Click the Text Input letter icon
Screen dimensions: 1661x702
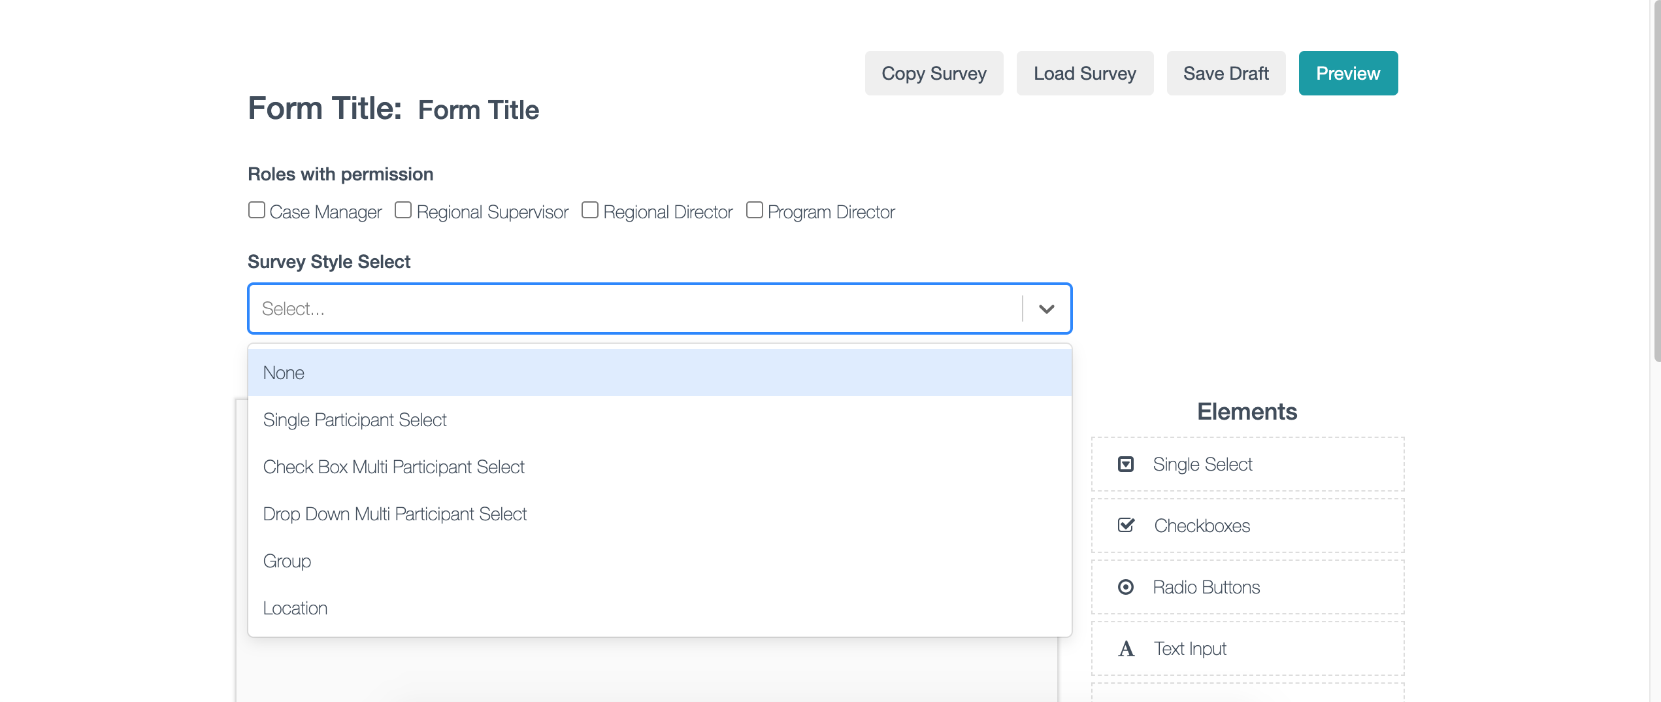click(1126, 648)
